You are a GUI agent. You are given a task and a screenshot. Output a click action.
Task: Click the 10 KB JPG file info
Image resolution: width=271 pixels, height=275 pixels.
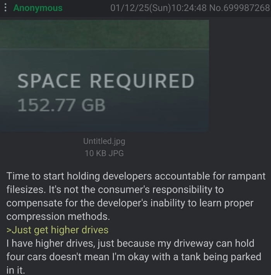click(x=104, y=153)
